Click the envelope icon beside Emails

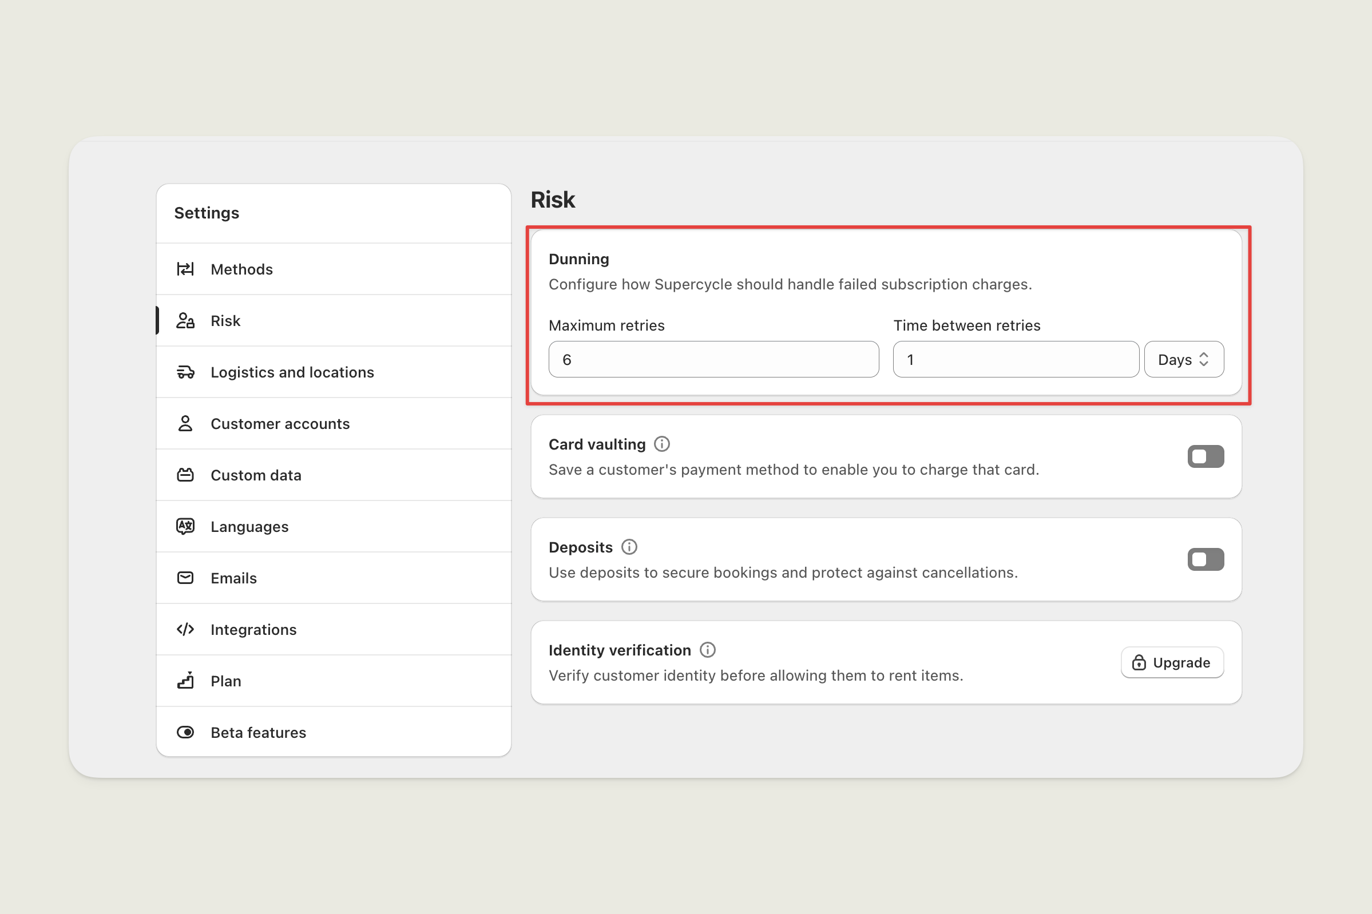(x=185, y=578)
